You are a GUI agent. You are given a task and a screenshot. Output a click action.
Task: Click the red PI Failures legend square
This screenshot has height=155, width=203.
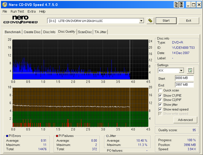click(x=57, y=136)
